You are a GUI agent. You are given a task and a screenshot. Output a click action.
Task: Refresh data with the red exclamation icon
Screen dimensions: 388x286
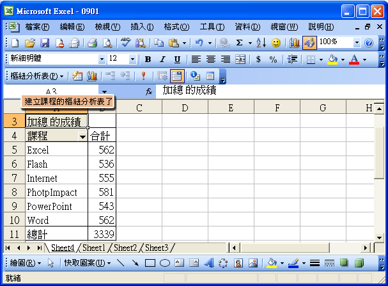[x=143, y=76]
